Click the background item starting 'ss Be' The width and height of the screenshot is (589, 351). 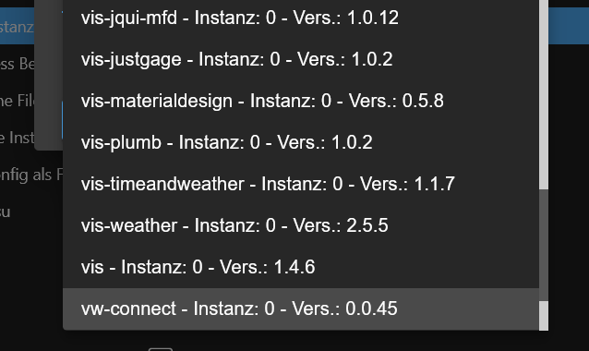coord(17,64)
